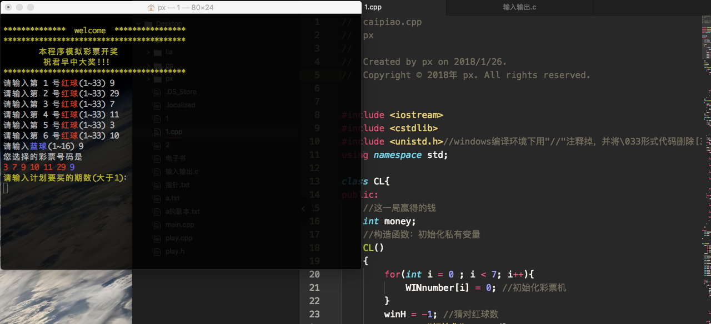Click the 'int money;' code line

click(x=389, y=222)
